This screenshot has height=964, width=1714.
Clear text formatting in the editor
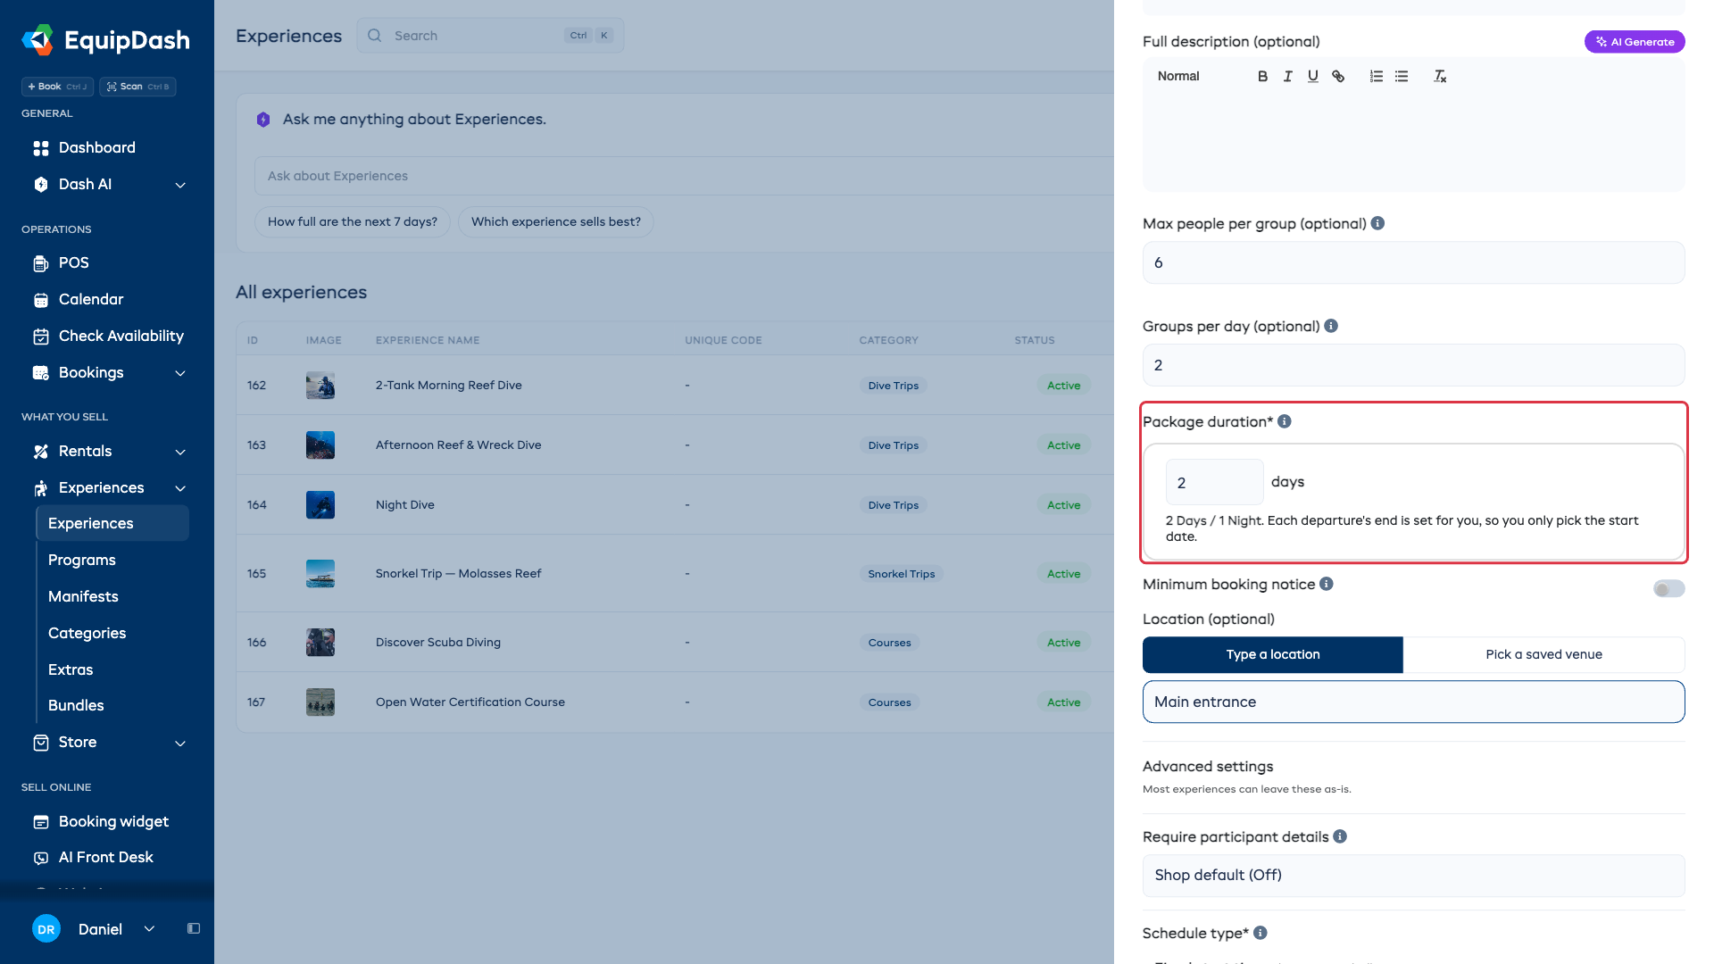click(x=1440, y=77)
